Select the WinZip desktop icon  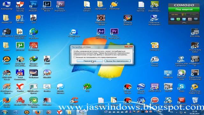coord(20,19)
